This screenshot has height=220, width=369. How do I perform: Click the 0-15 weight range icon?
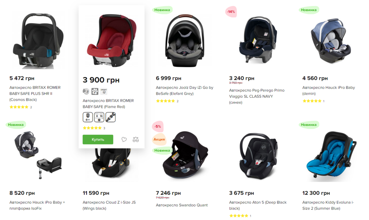pos(99,117)
